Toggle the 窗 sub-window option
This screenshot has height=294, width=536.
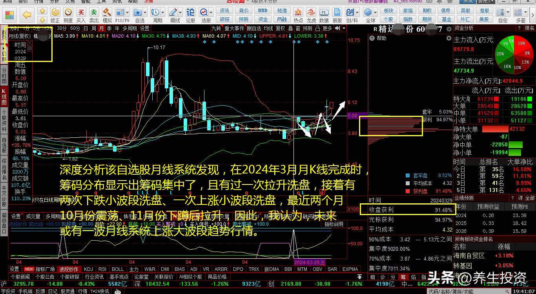click(298, 28)
